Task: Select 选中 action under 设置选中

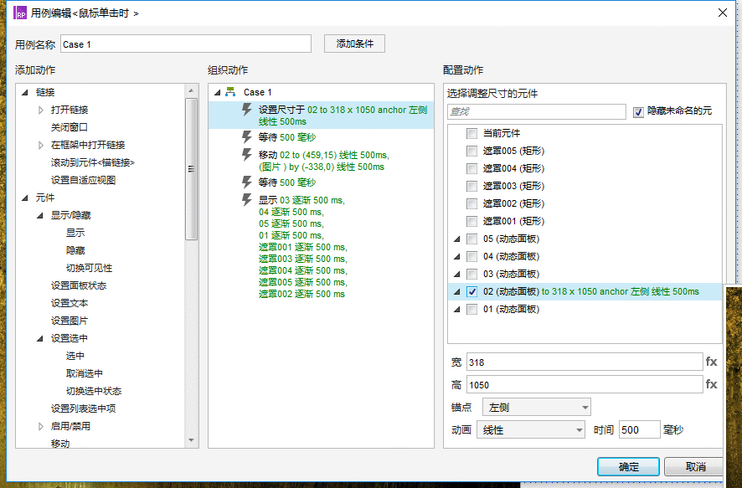Action: 75,356
